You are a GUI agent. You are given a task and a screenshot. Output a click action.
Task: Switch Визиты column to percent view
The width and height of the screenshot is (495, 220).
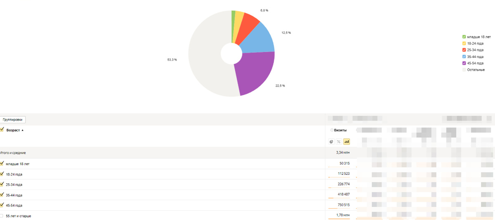coord(339,142)
